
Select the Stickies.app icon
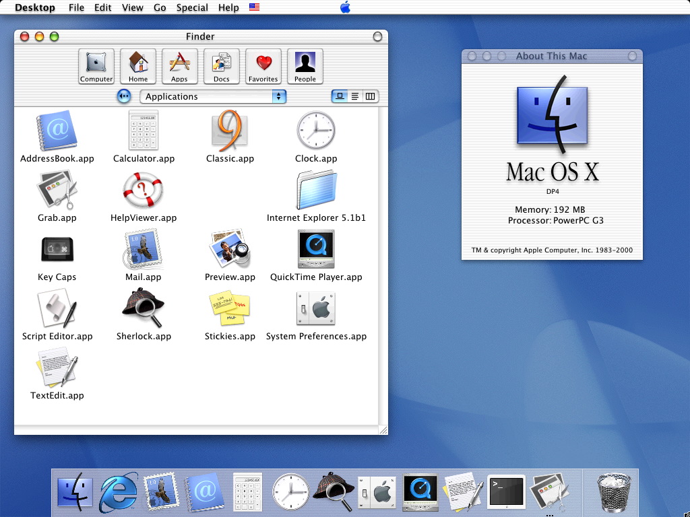point(230,308)
